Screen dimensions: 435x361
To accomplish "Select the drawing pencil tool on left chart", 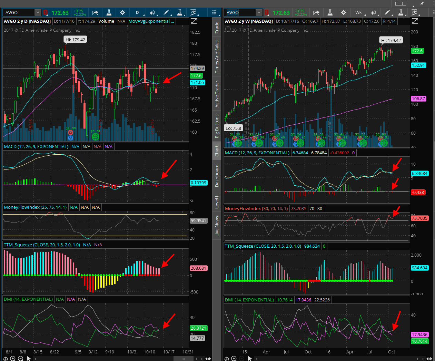I will [x=166, y=13].
